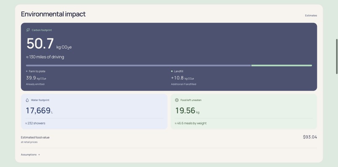Click the 'at retail prices' caption
The width and height of the screenshot is (338, 167).
[x=29, y=142]
